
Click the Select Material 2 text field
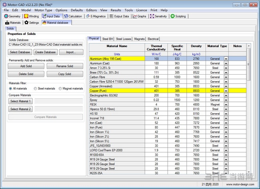click(58, 109)
